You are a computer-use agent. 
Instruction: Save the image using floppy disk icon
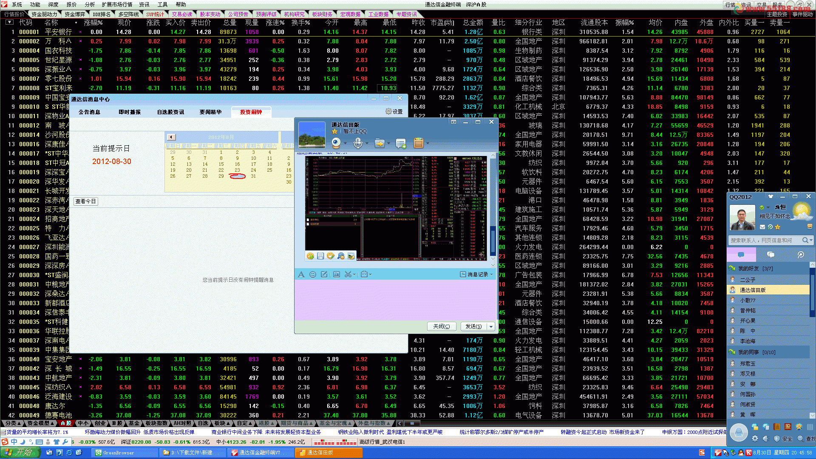(320, 256)
